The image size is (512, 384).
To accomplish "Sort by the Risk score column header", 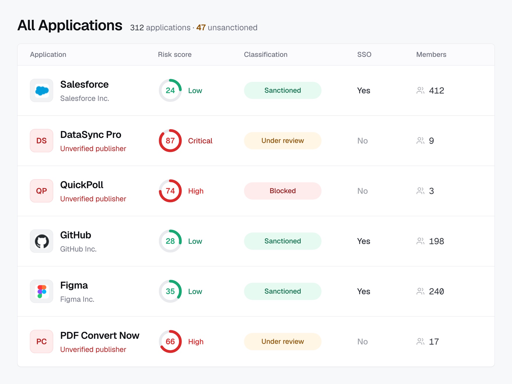I will 175,55.
